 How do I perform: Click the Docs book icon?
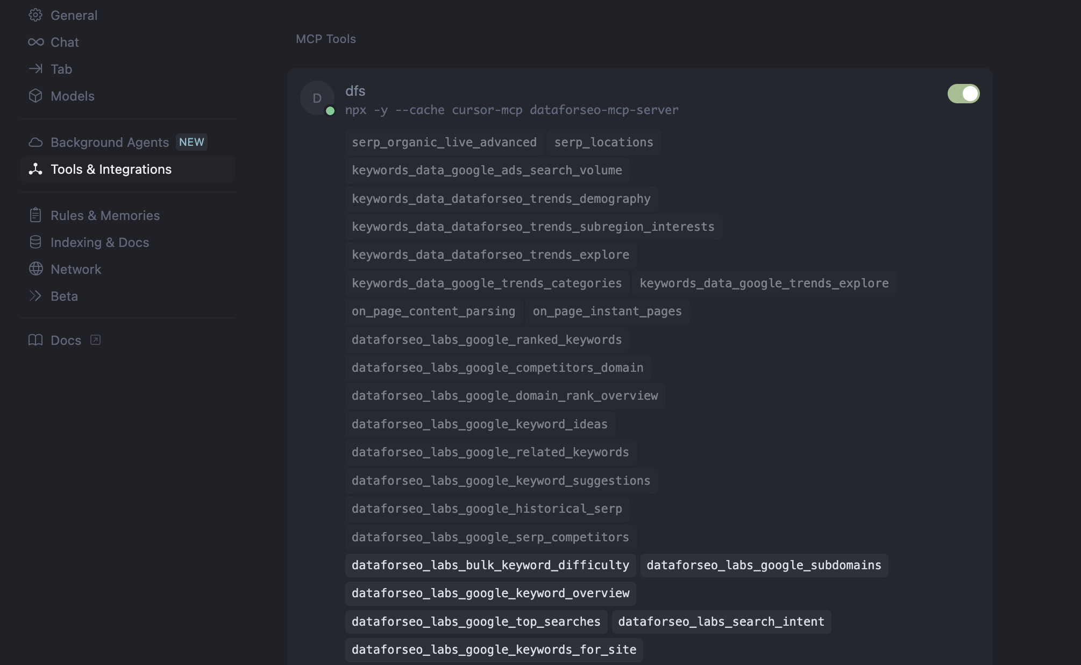point(35,340)
